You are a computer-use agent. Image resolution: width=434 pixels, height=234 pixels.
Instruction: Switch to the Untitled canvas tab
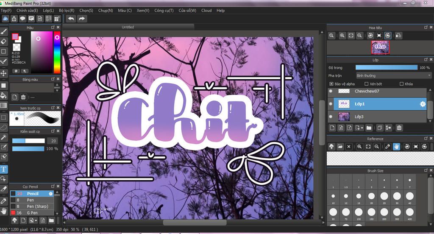128,27
